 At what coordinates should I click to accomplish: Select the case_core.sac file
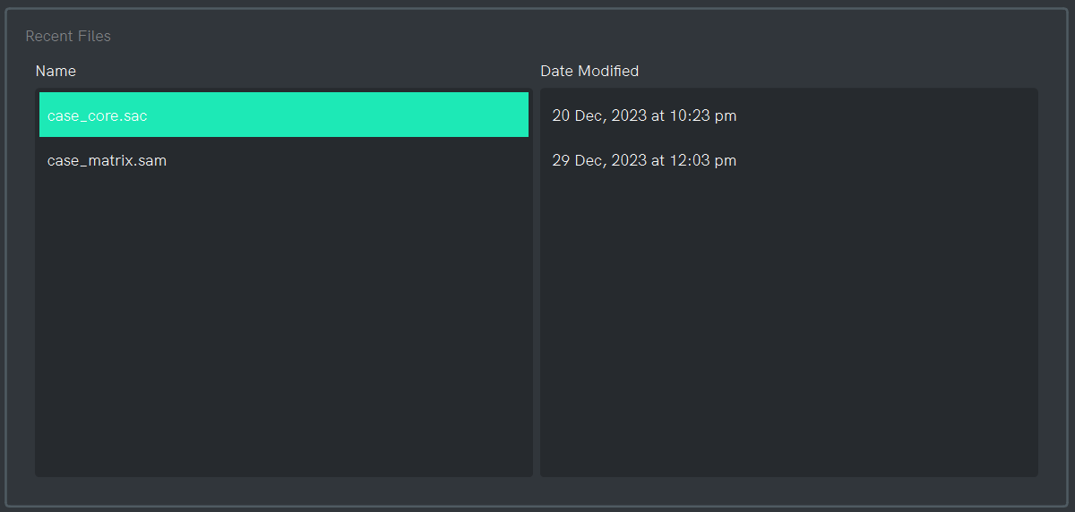click(x=98, y=115)
